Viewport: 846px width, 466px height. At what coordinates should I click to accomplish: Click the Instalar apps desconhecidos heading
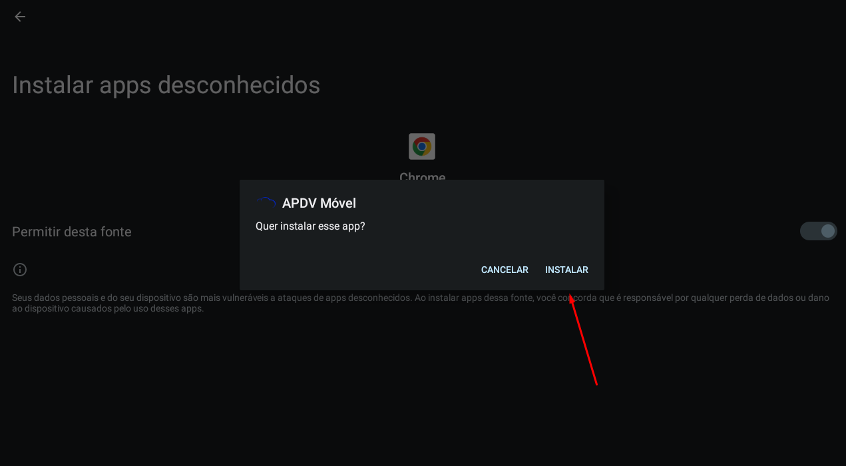[x=166, y=85]
